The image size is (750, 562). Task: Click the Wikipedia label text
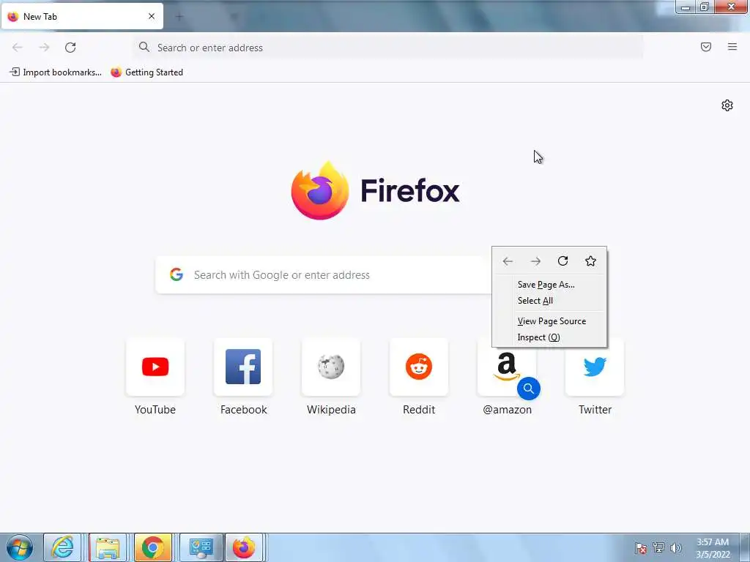331,410
